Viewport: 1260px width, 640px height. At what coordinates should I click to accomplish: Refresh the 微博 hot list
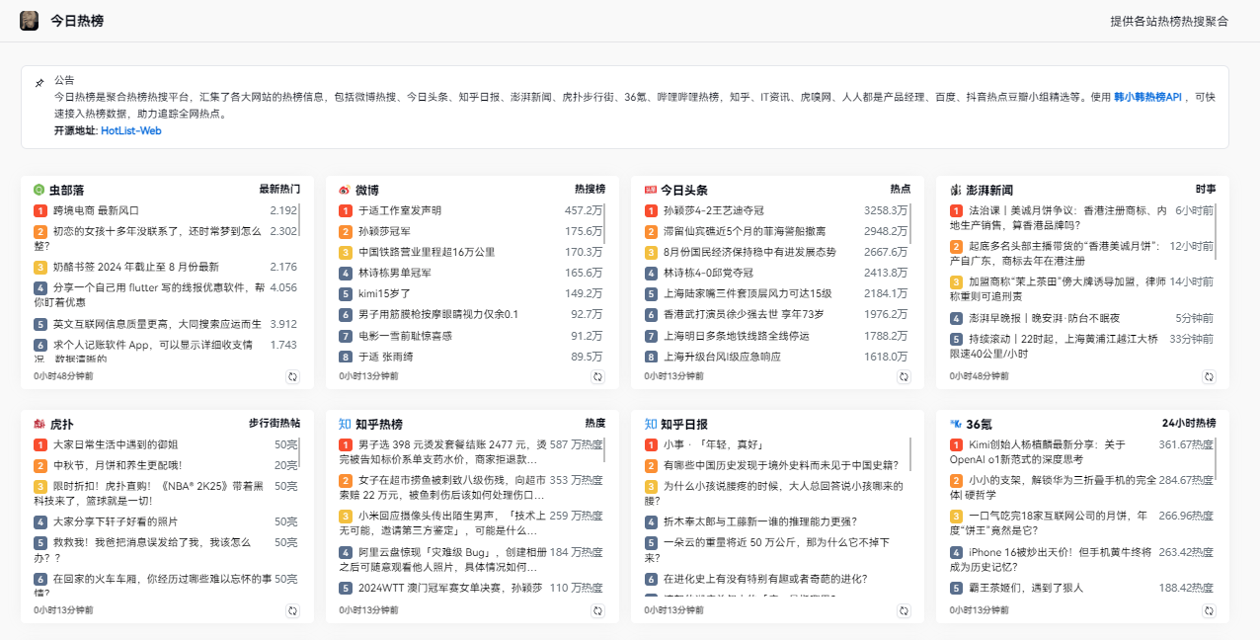click(x=596, y=376)
